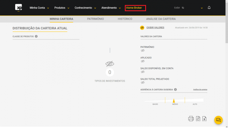The width and height of the screenshot is (228, 128).
Task: Export portfolio to Excel file
Action: 204,119
